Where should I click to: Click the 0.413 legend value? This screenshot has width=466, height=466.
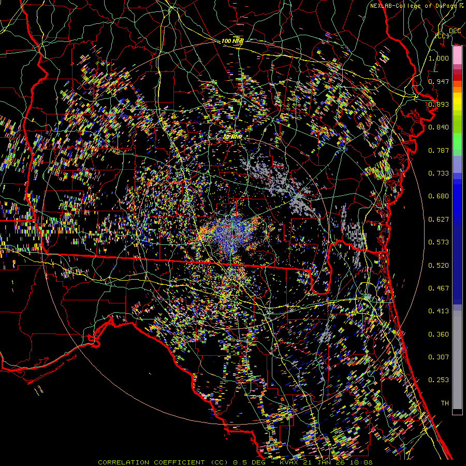[439, 311]
